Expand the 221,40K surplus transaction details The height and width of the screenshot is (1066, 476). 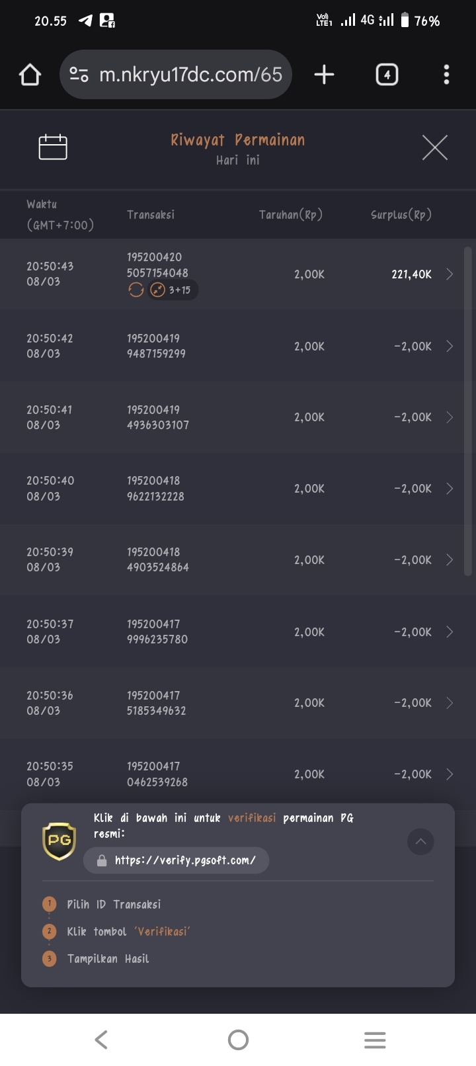450,274
